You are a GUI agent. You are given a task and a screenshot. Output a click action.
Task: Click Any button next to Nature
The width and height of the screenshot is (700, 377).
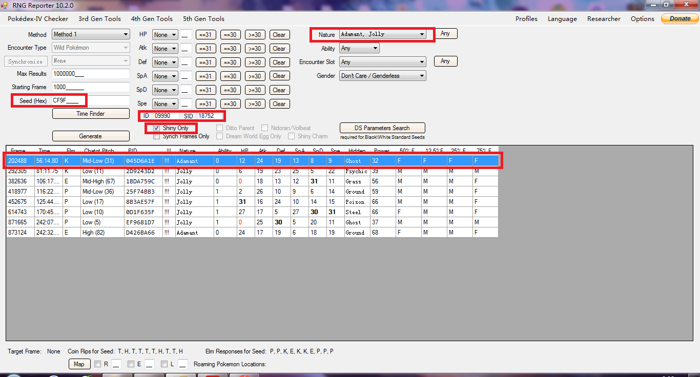tap(445, 34)
